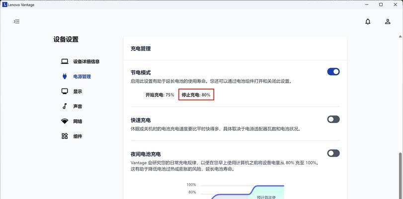Click the 100% label on the charging chart

[x=191, y=185]
